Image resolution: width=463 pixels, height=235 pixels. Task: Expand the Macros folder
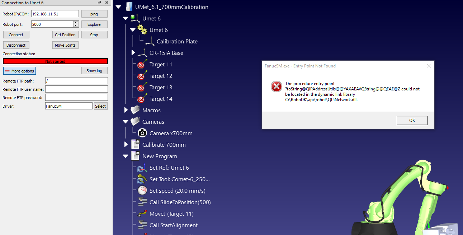(126, 110)
